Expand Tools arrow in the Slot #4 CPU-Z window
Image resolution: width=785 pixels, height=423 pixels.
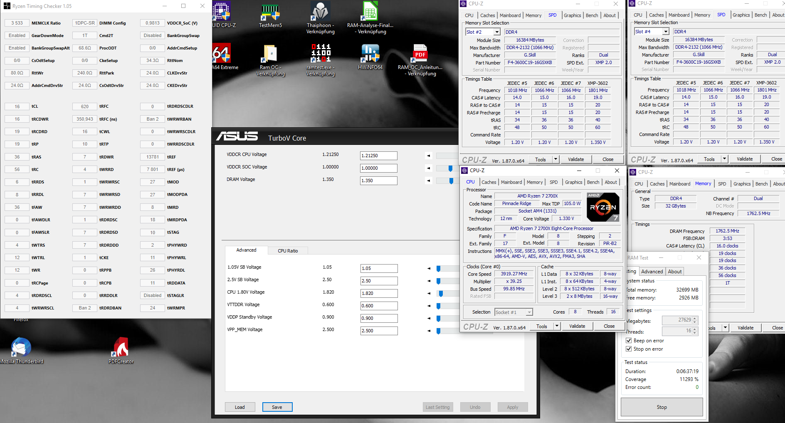[x=724, y=159]
